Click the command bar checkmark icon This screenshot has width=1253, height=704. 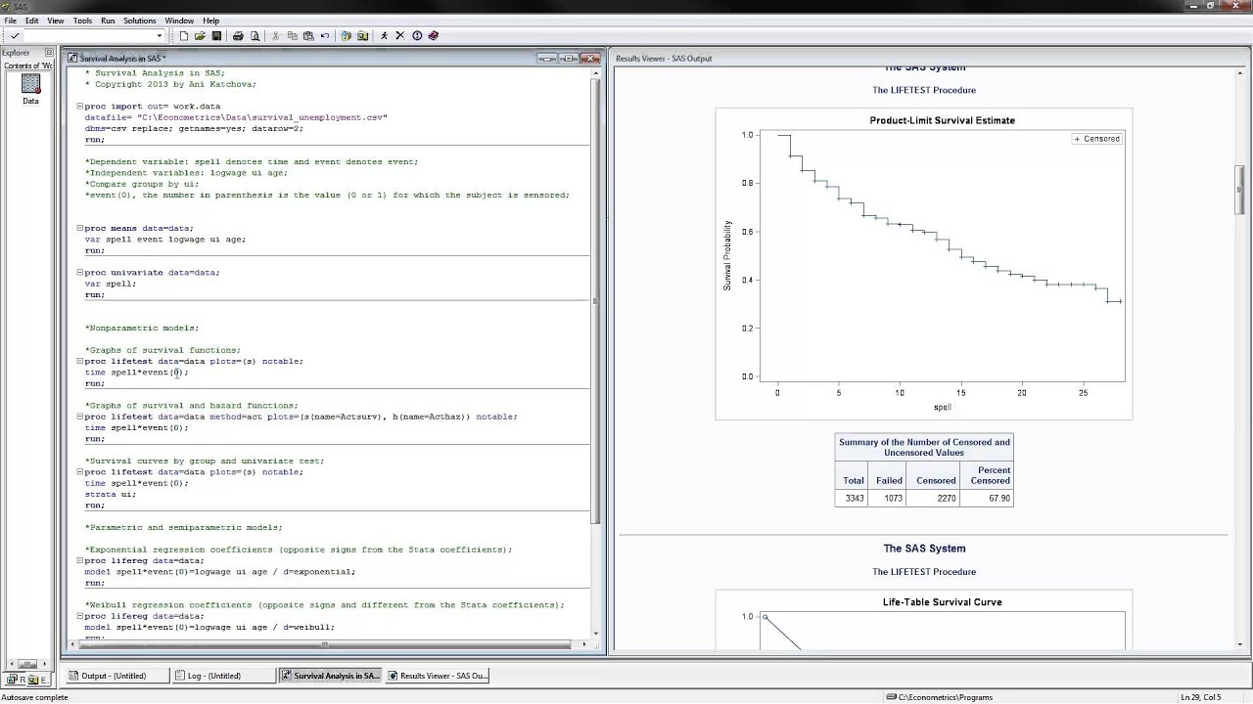[15, 36]
